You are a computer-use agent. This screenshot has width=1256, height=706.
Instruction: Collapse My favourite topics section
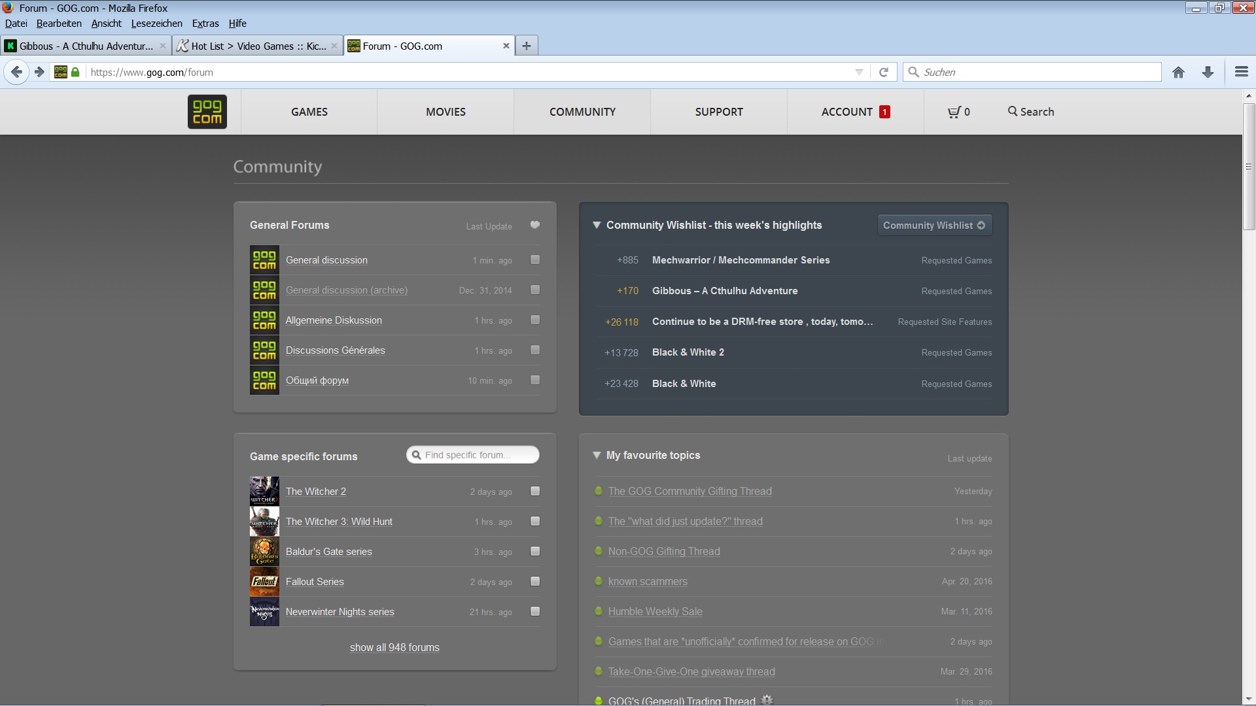click(x=597, y=455)
